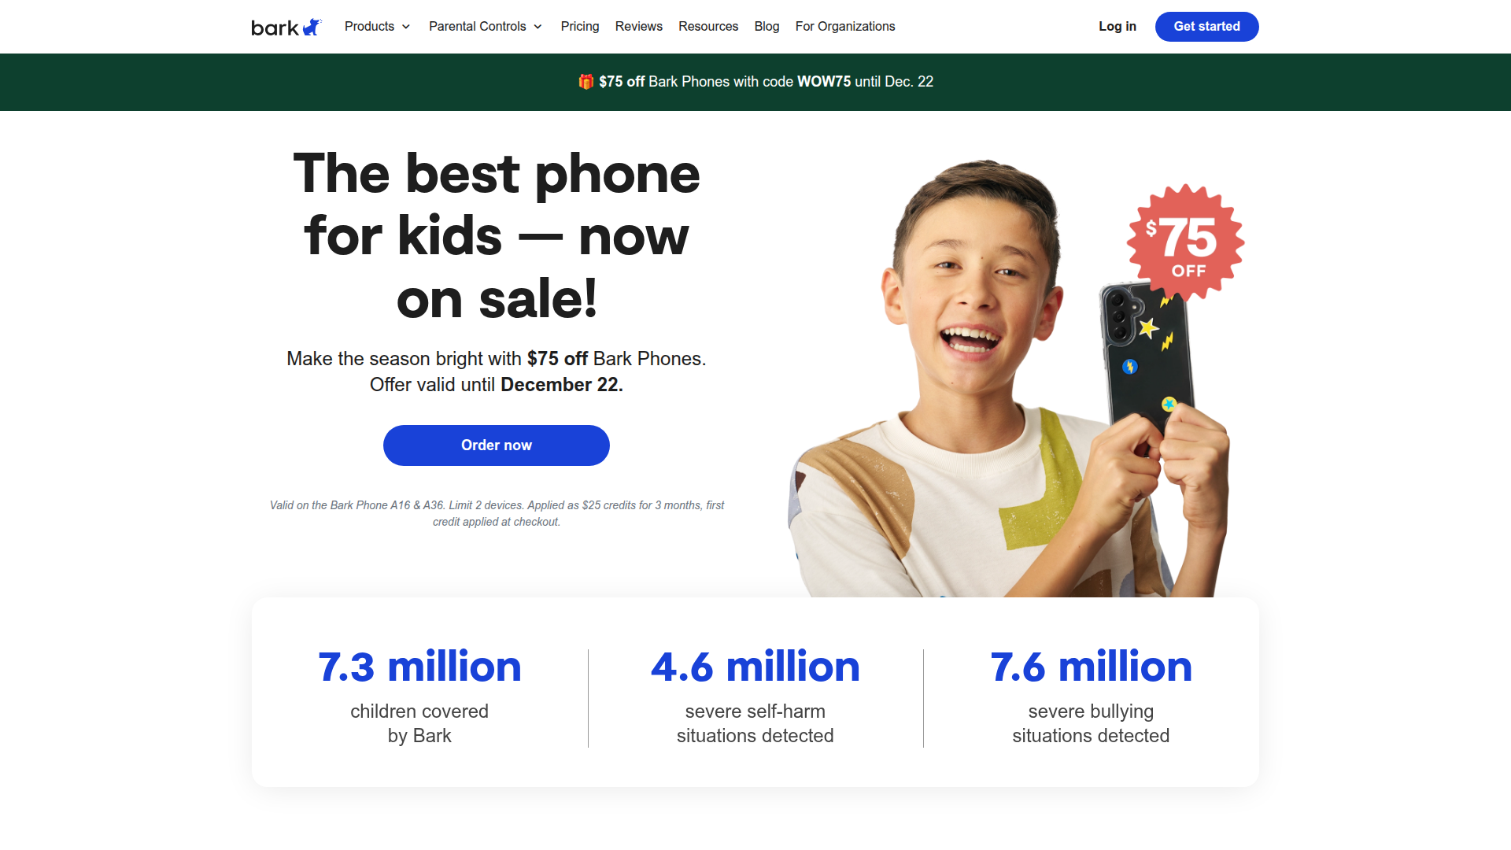The height and width of the screenshot is (850, 1511).
Task: Expand the Parental Controls chevron
Action: (x=538, y=27)
